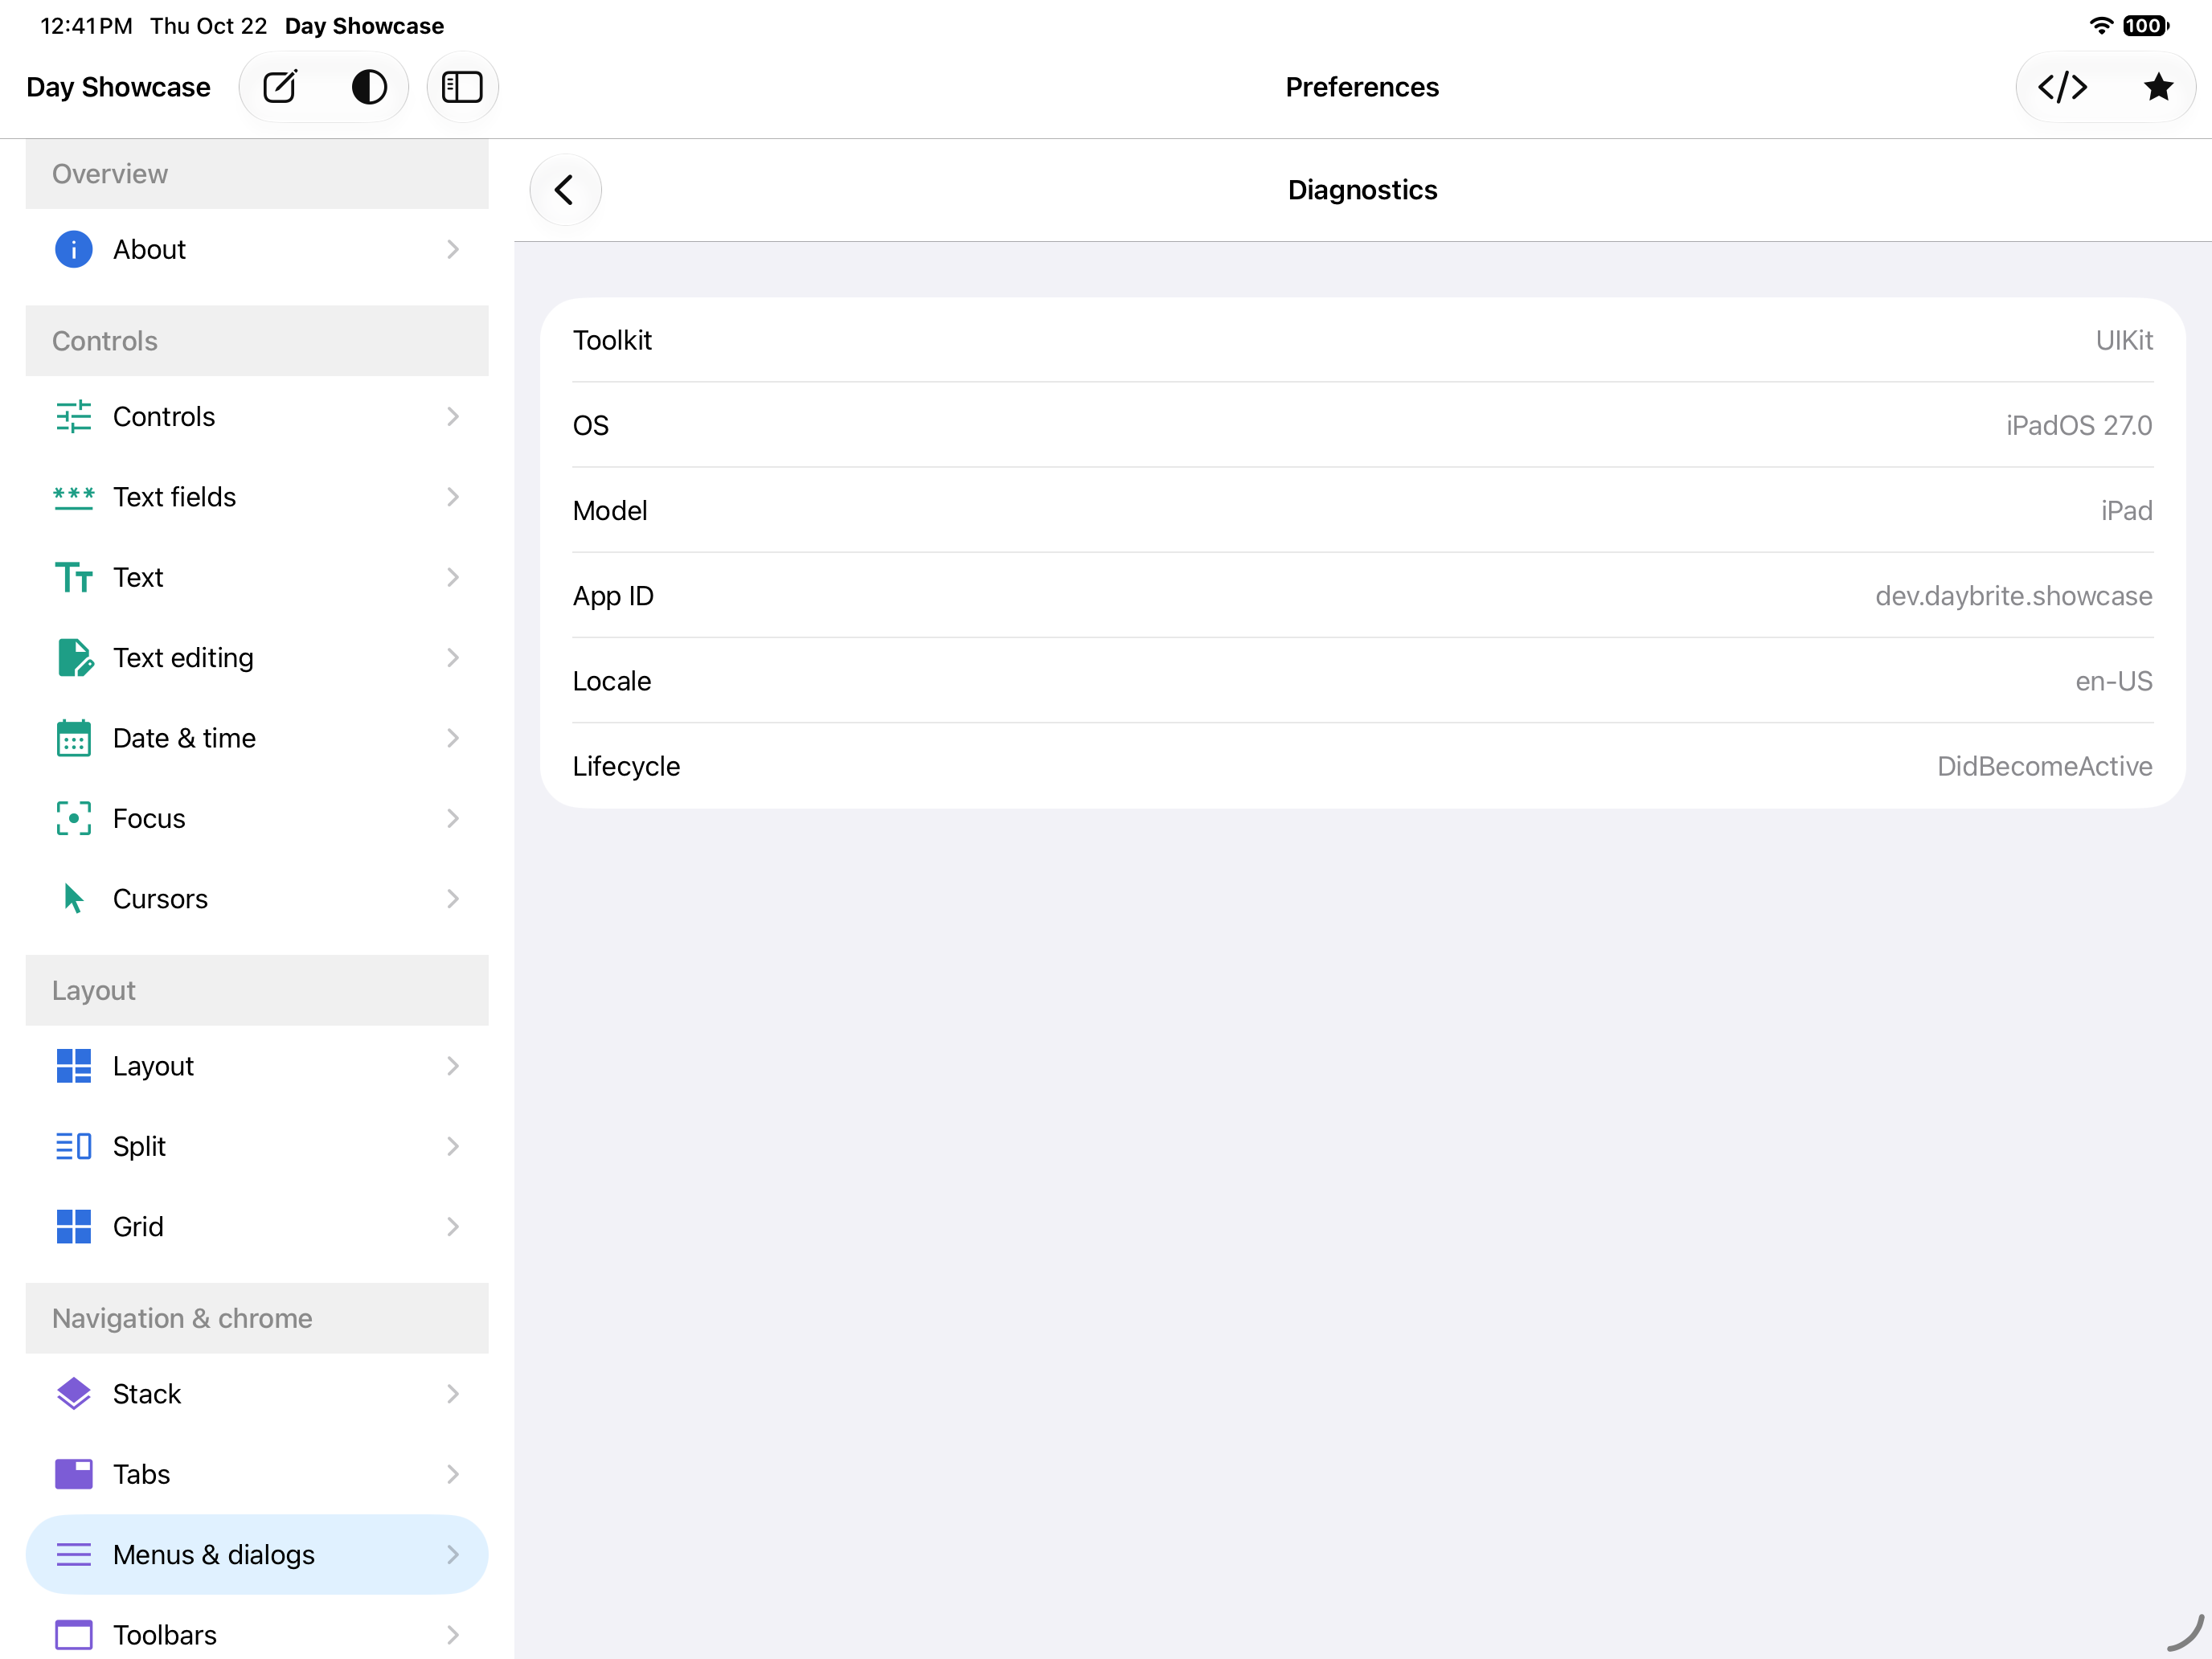Click the Navigation & chrome section header
The width and height of the screenshot is (2212, 1659).
[257, 1318]
